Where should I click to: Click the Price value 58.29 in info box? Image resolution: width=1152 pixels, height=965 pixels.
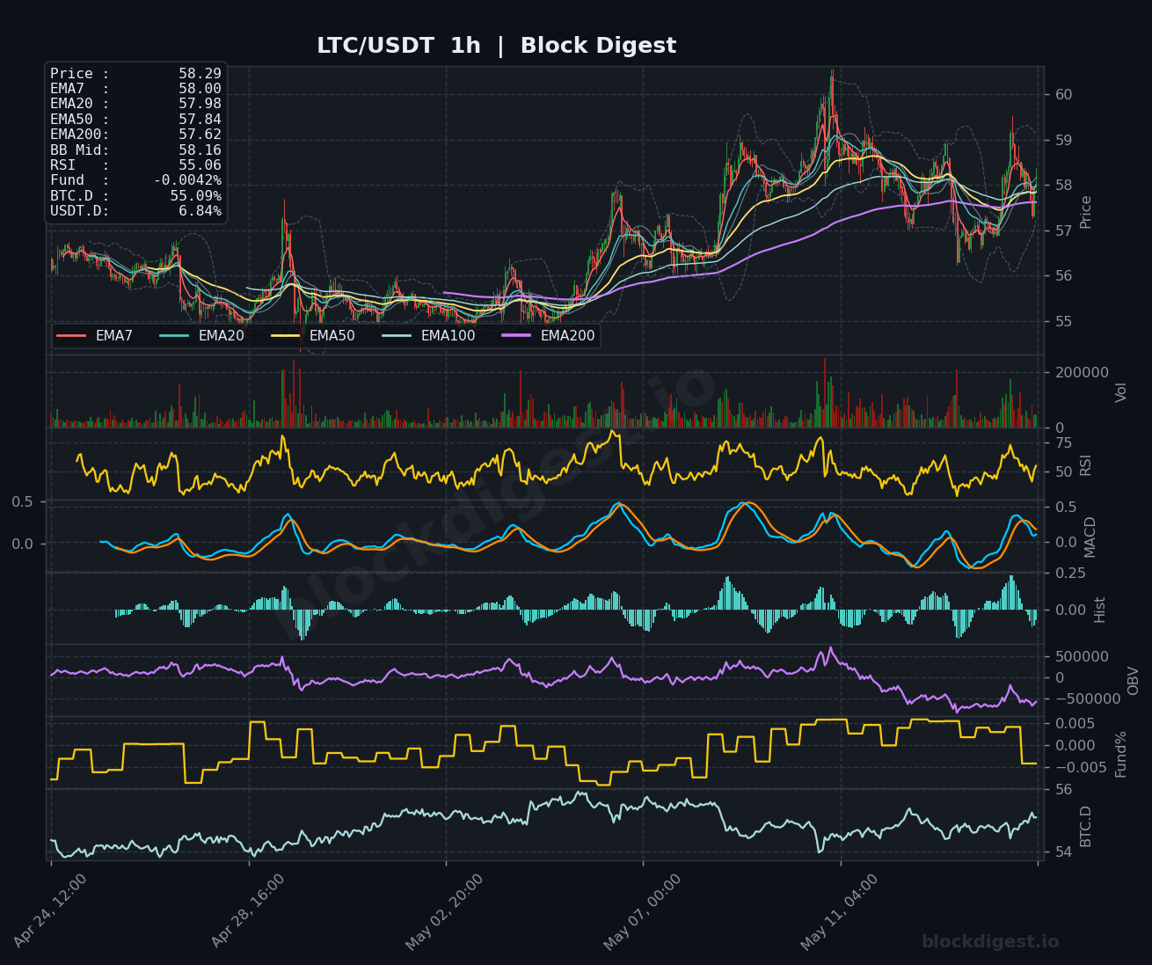[x=200, y=74]
